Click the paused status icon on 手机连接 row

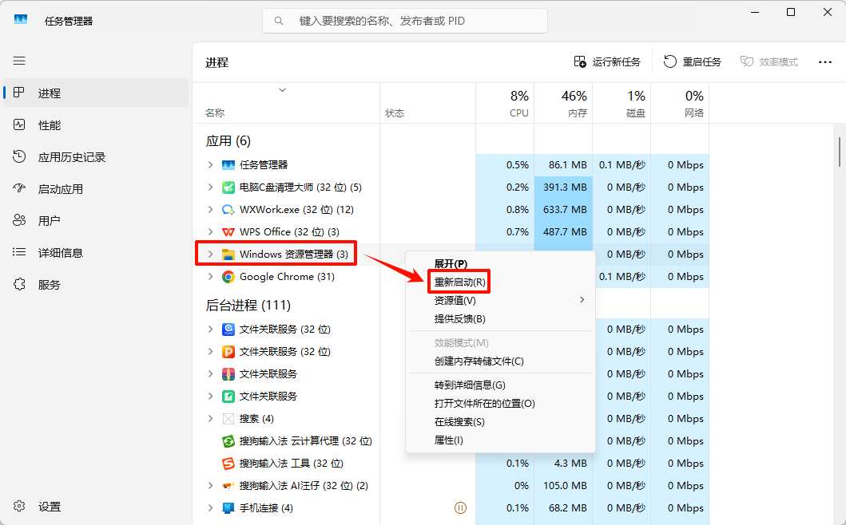click(460, 507)
